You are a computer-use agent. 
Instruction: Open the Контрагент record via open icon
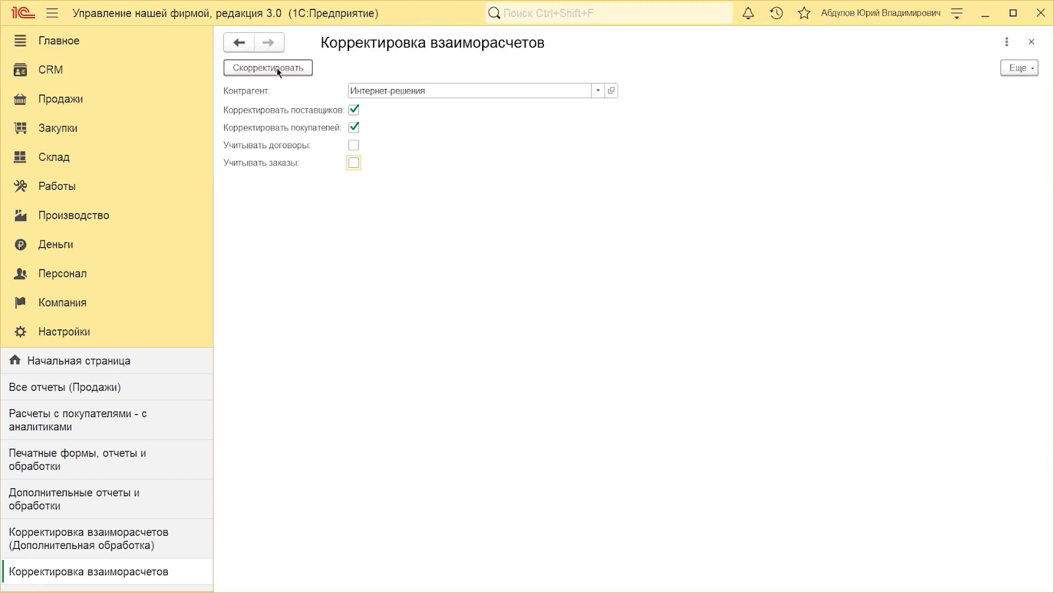(x=611, y=91)
